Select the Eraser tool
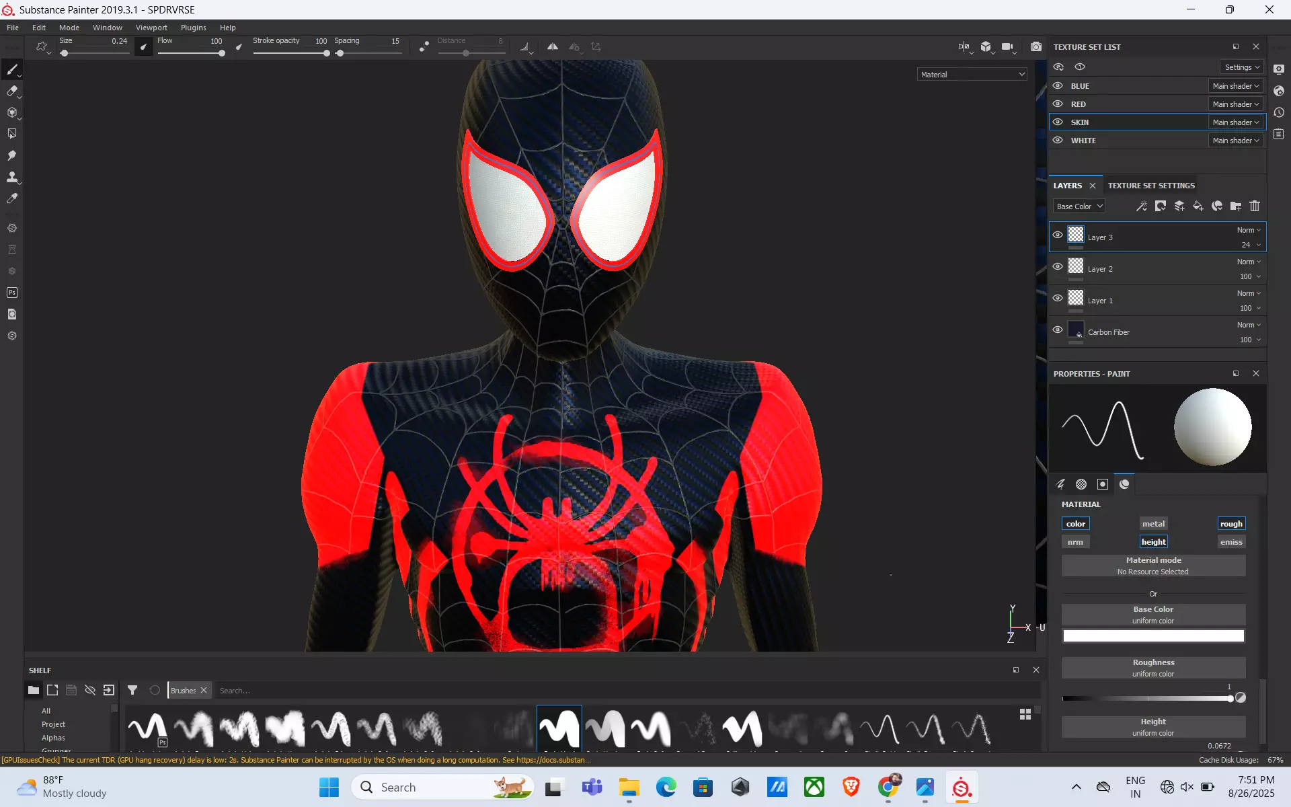The width and height of the screenshot is (1291, 807). 12,91
